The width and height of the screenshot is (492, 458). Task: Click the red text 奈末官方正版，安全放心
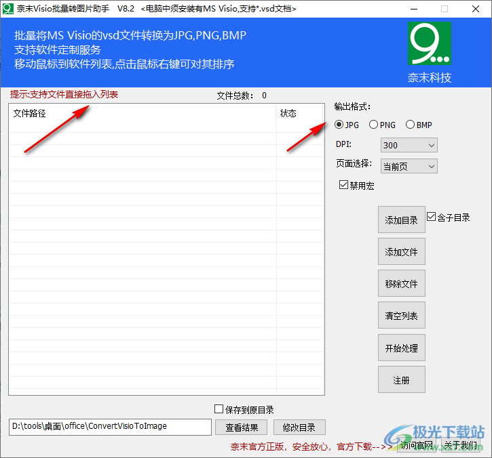point(281,446)
